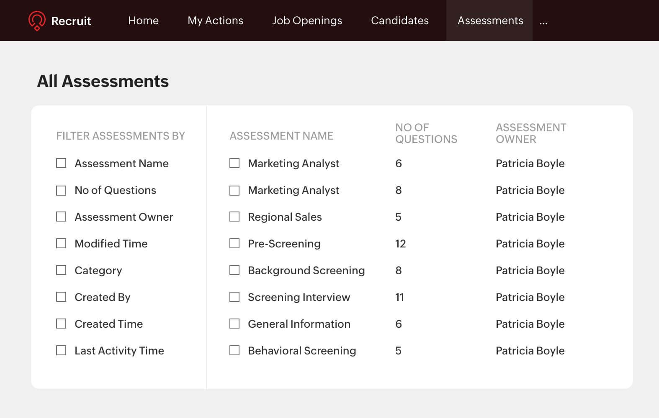
Task: Click the Assessment Name column header
Action: [x=281, y=136]
